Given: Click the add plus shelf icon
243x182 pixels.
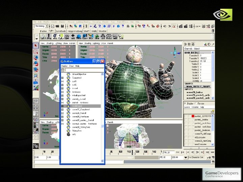Looking at the screenshot, I should click(73, 37).
